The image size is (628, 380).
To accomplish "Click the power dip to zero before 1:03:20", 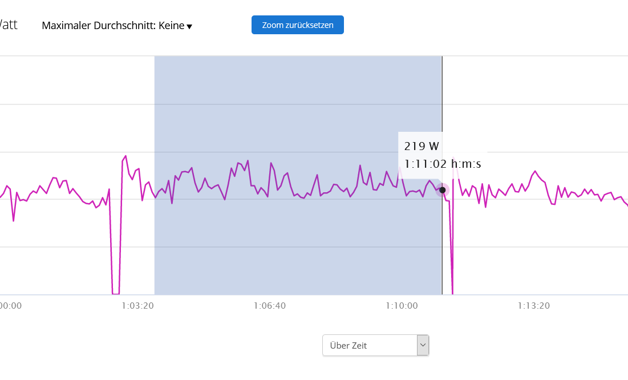I will coord(115,285).
